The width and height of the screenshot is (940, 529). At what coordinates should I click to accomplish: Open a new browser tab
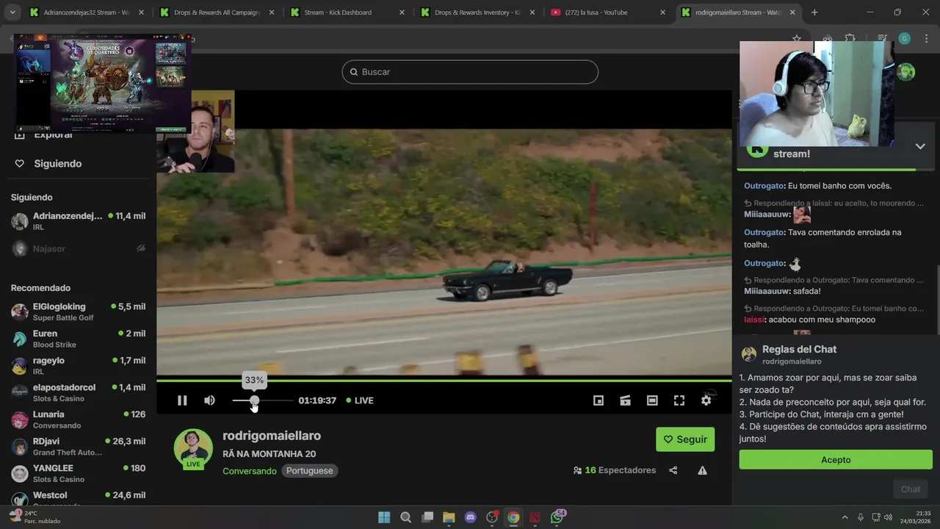click(x=814, y=12)
